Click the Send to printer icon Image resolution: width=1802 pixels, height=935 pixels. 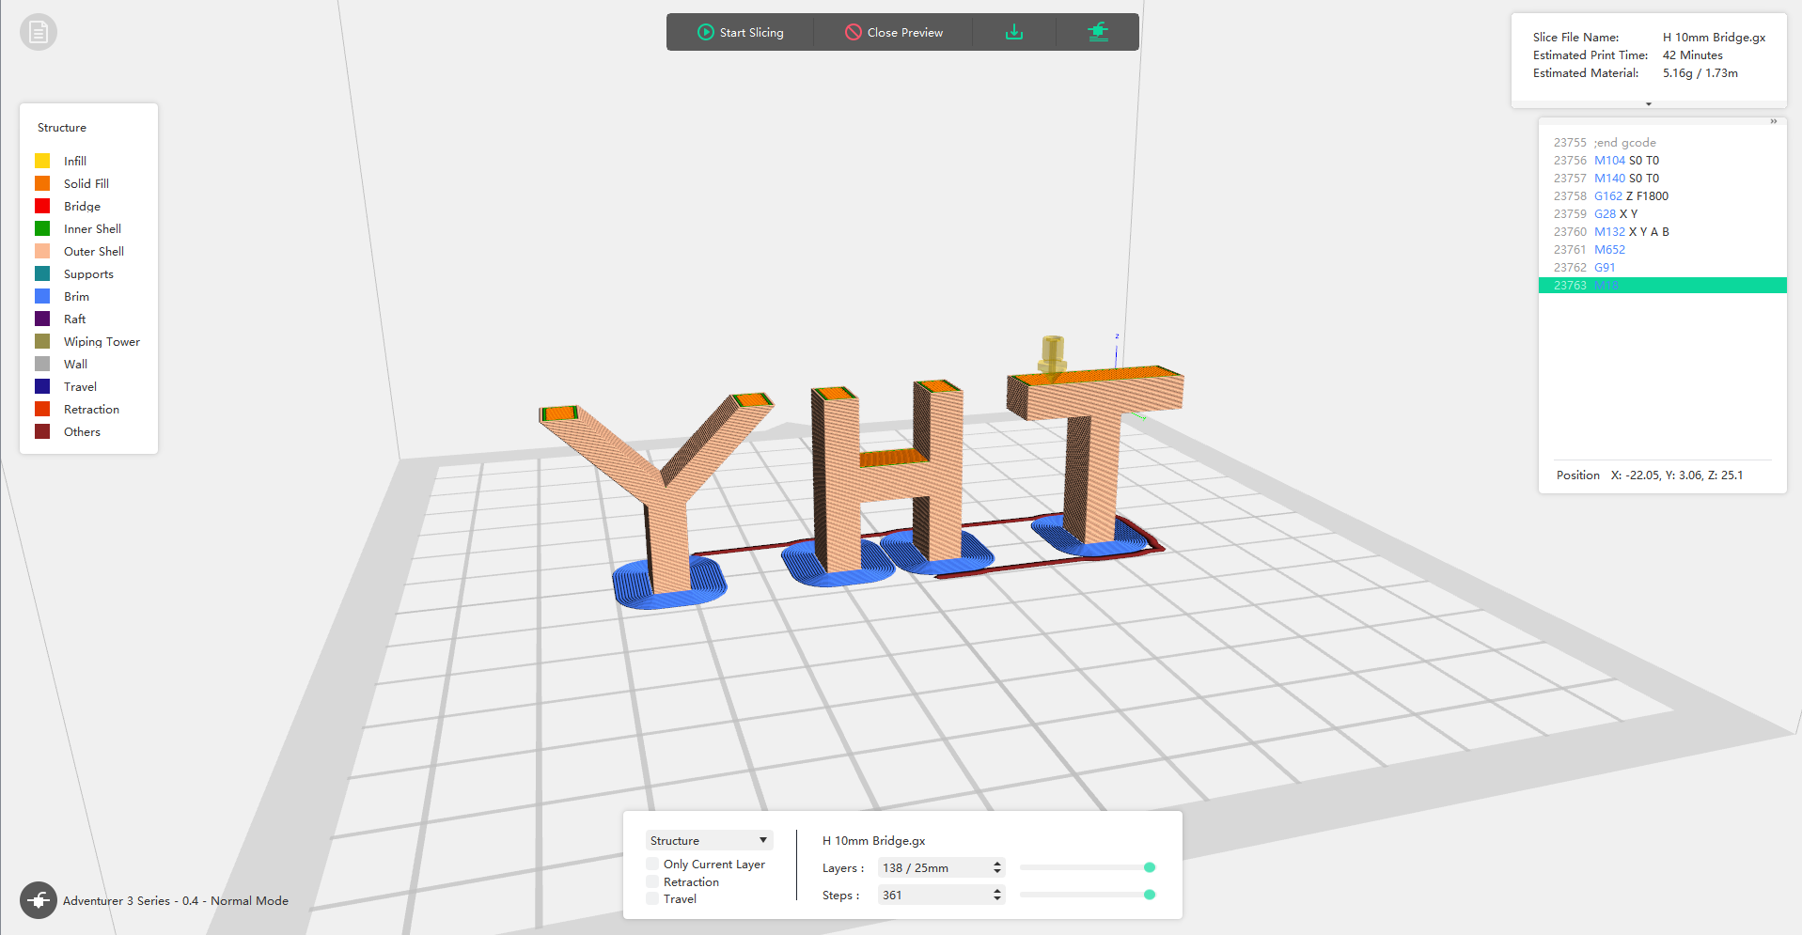click(x=1097, y=31)
